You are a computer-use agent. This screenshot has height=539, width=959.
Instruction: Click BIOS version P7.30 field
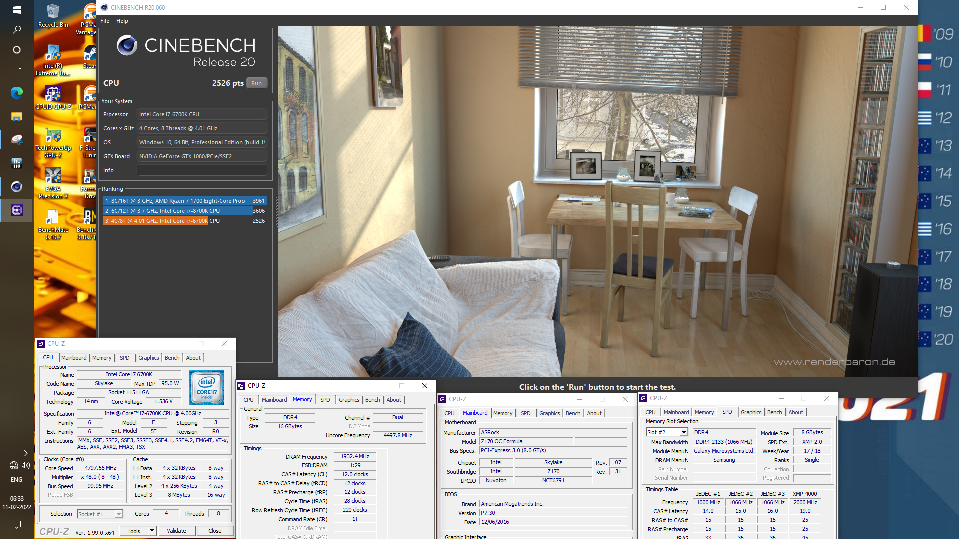point(553,513)
